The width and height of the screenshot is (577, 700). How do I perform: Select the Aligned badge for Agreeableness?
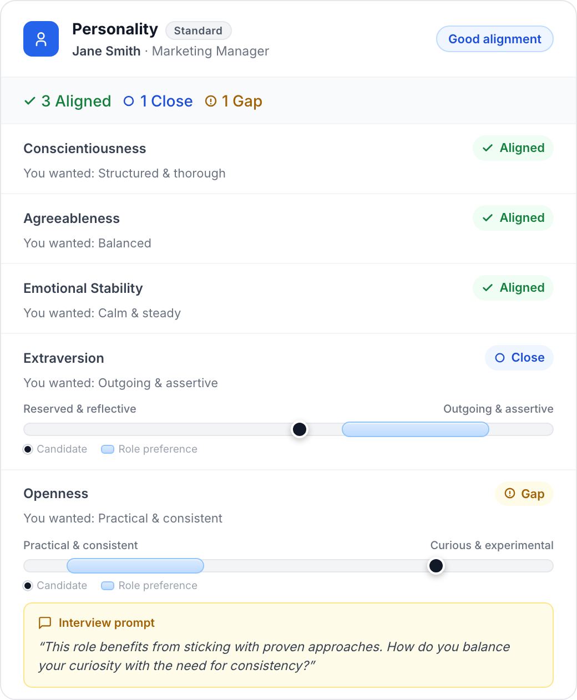pos(513,218)
